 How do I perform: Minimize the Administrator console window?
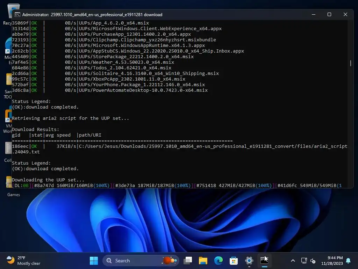click(314, 14)
